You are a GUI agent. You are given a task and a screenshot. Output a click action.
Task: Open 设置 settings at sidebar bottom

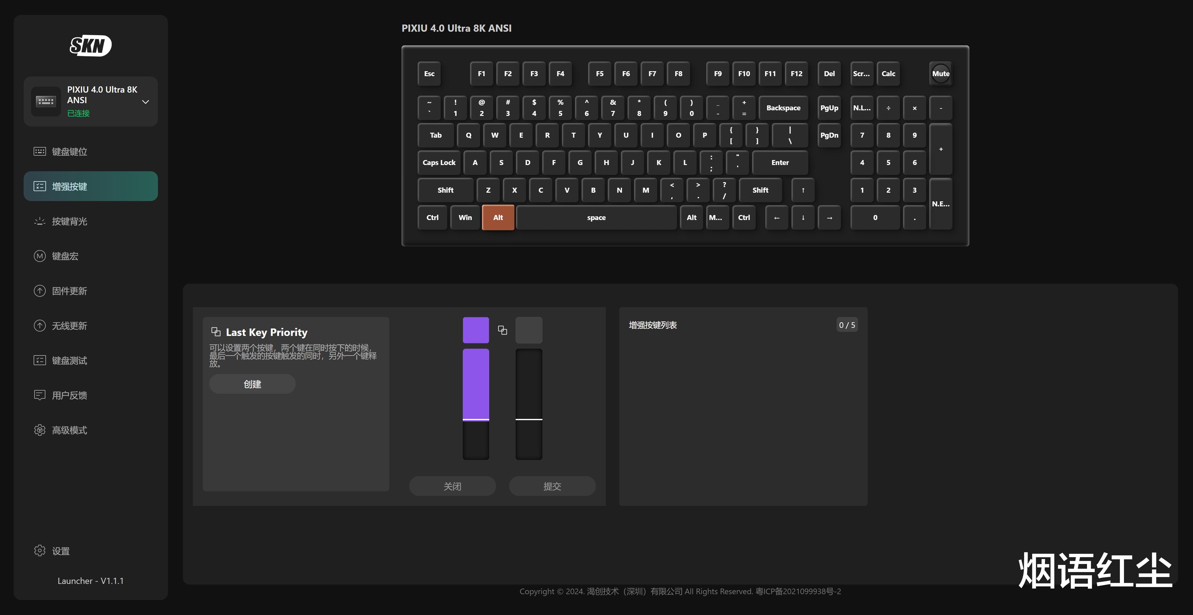tap(60, 551)
